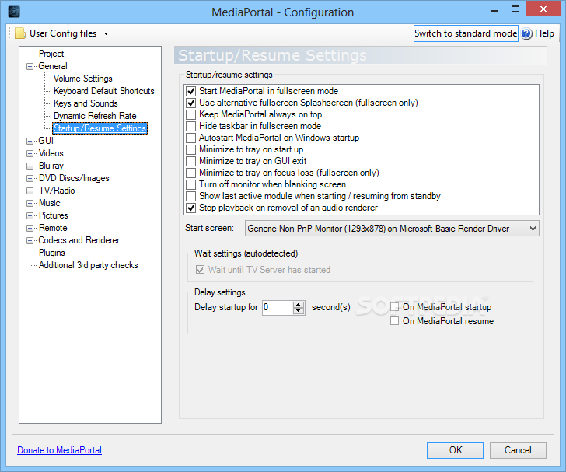566x472 pixels.
Task: Decrease delay startup seconds with down arrow
Action: [x=299, y=311]
